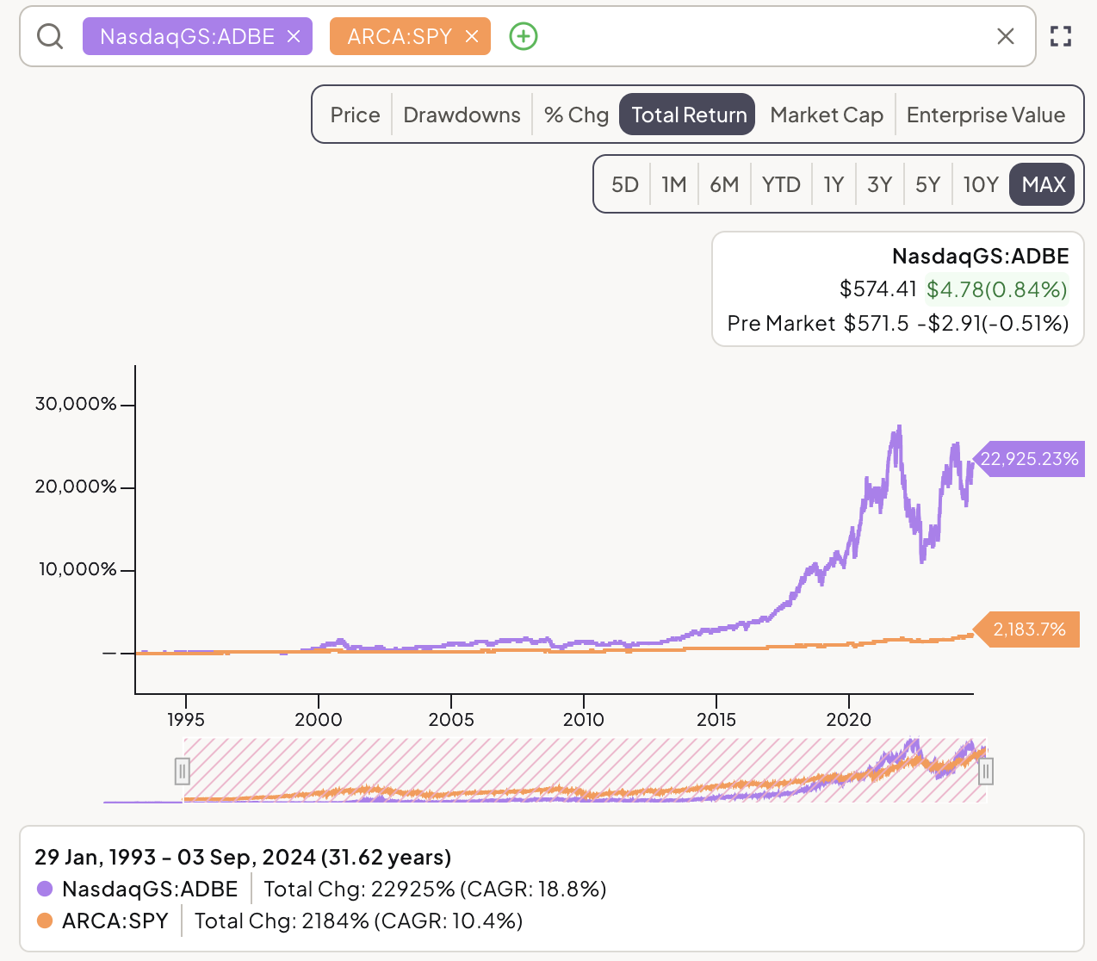Click the 30,000% y-axis label
Viewport: 1097px width, 961px height.
point(76,404)
